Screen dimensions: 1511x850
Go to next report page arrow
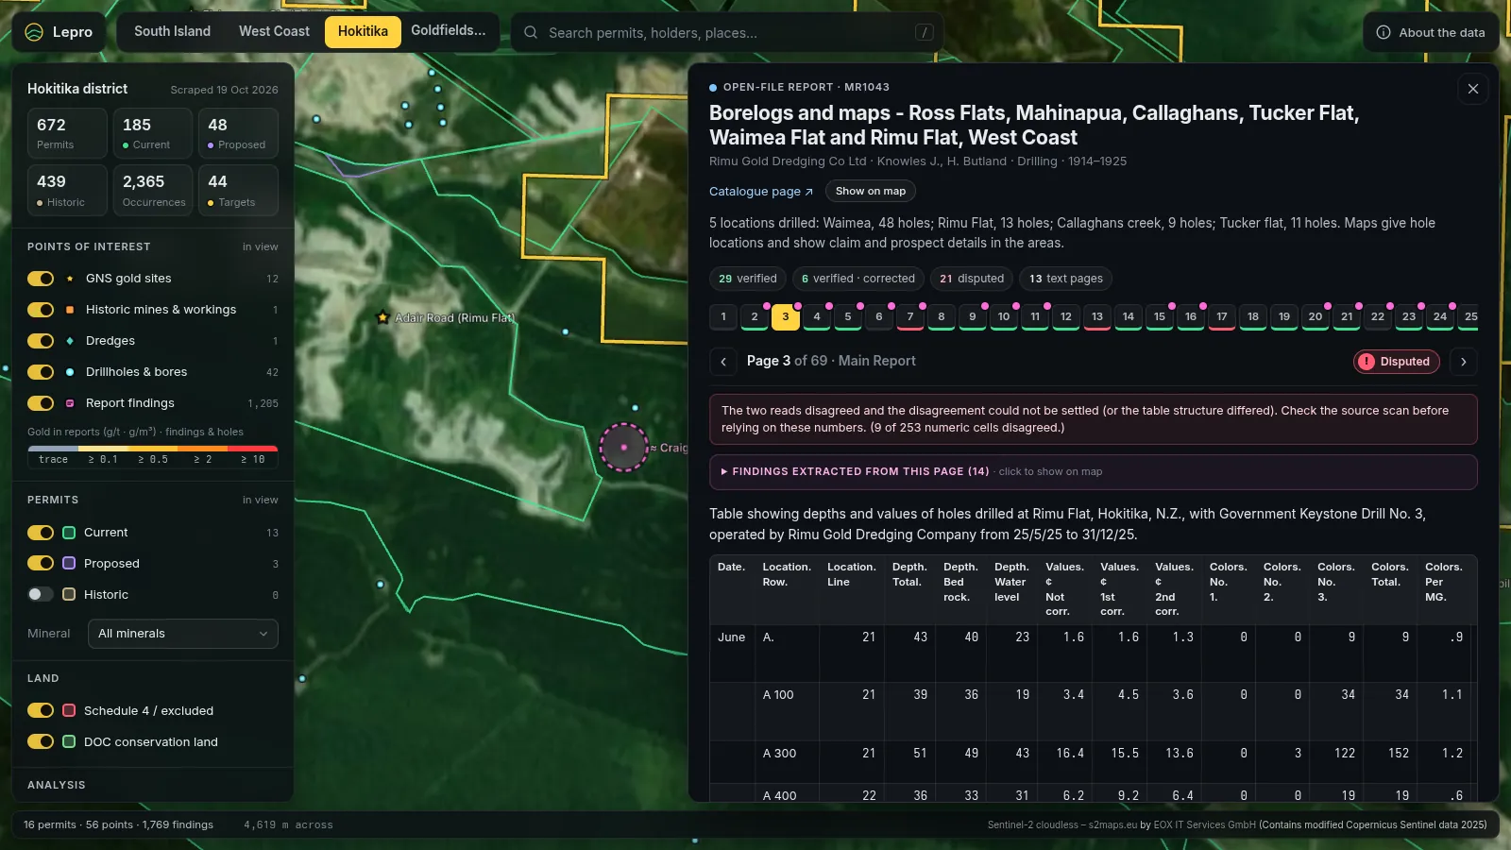point(1464,362)
